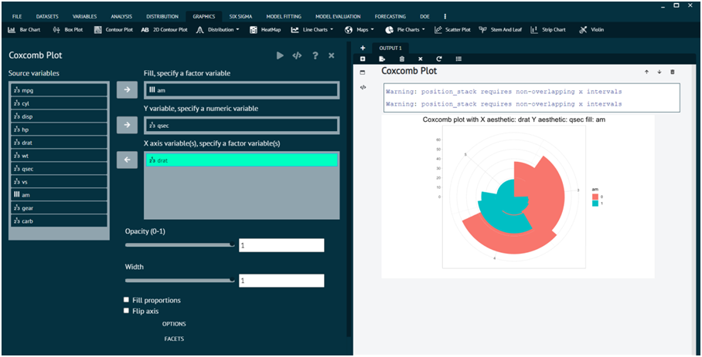The image size is (702, 357).
Task: Open the FILE menu
Action: (17, 16)
